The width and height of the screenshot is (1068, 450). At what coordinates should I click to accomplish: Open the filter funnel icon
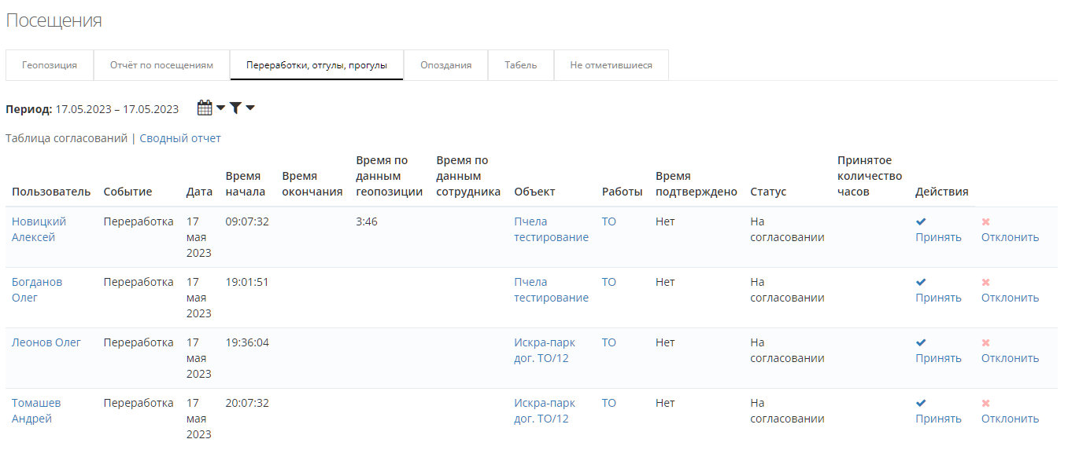click(235, 108)
